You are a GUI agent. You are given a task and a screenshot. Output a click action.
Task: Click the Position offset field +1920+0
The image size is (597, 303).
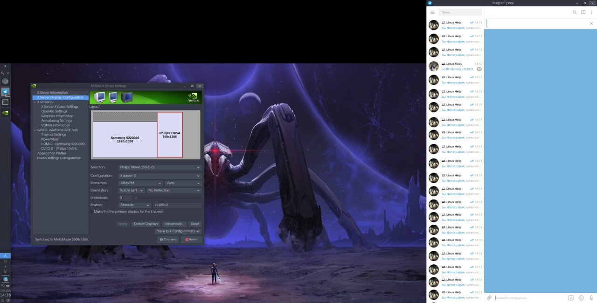coord(177,205)
